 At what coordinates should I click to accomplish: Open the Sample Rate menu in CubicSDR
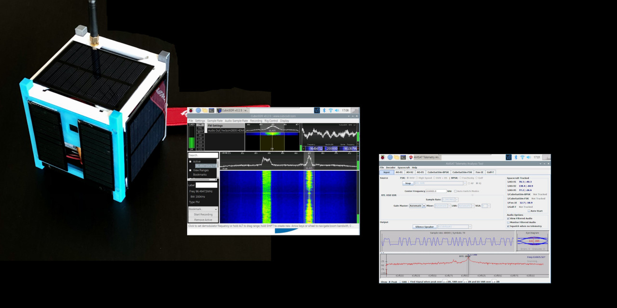pyautogui.click(x=215, y=121)
